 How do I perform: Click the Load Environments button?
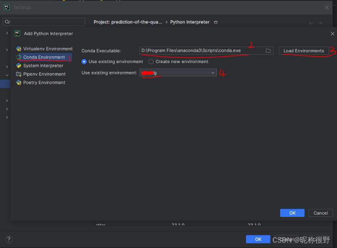click(303, 50)
